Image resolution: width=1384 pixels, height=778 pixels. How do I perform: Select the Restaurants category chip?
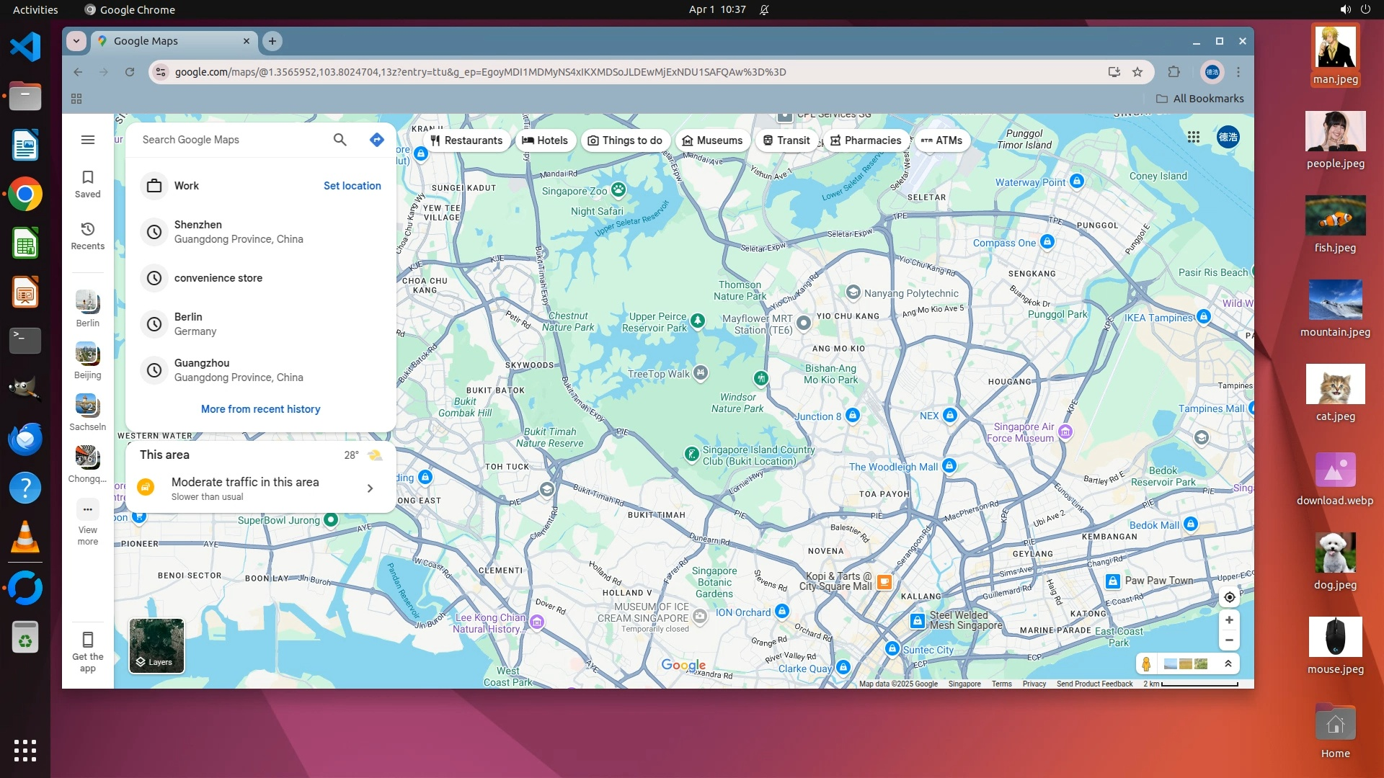[466, 140]
